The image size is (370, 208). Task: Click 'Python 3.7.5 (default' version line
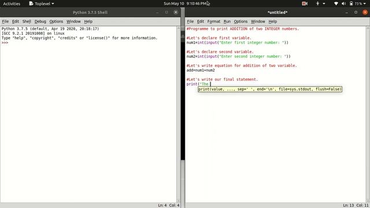pyautogui.click(x=50, y=29)
